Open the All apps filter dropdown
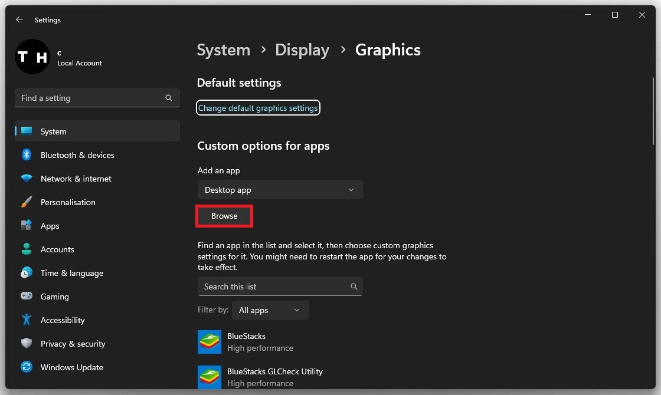This screenshot has width=661, height=395. tap(270, 310)
